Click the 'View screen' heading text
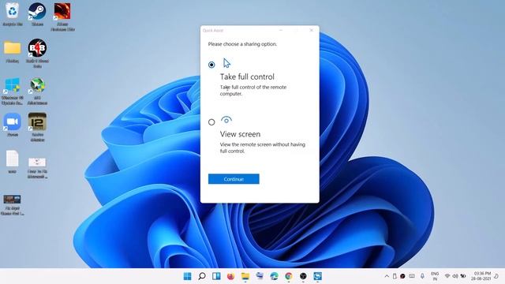Image resolution: width=505 pixels, height=284 pixels. click(x=240, y=134)
